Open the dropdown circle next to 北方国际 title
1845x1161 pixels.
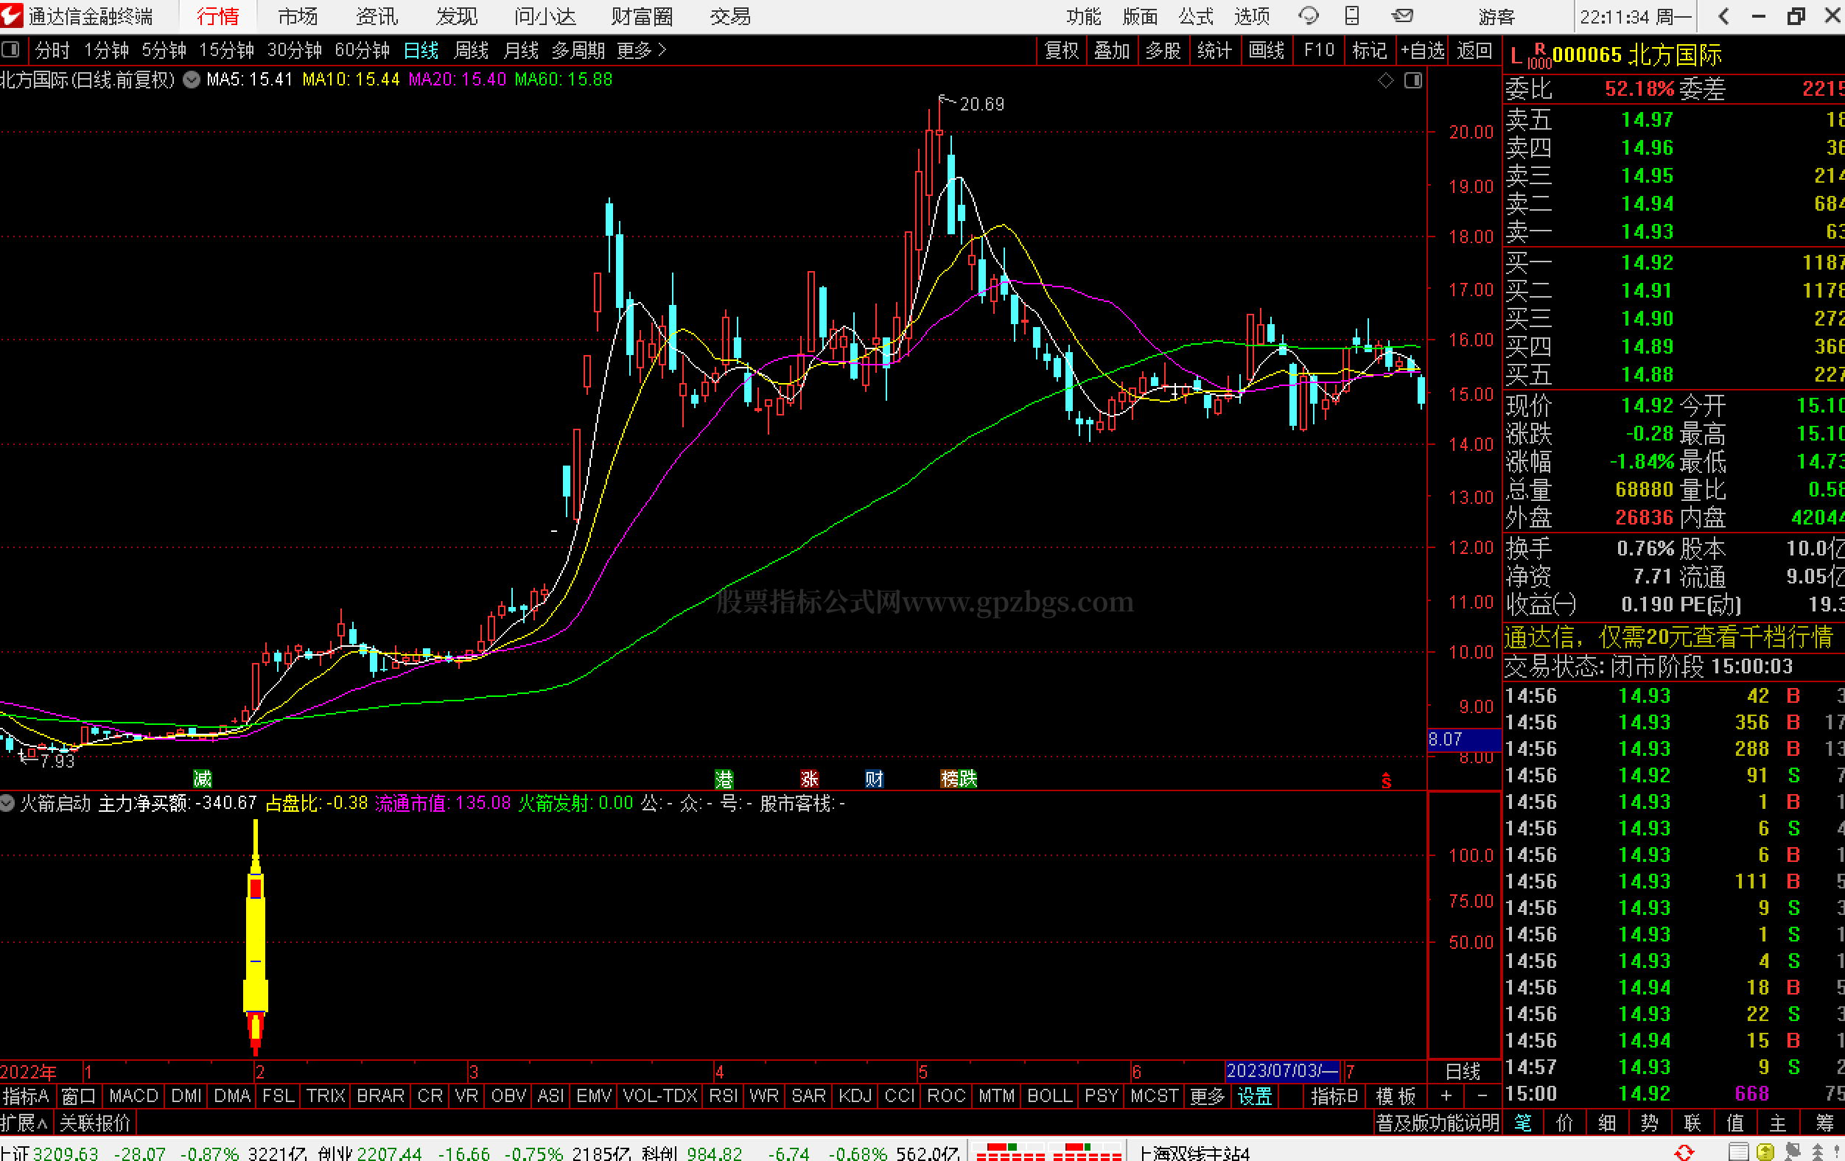(x=192, y=80)
